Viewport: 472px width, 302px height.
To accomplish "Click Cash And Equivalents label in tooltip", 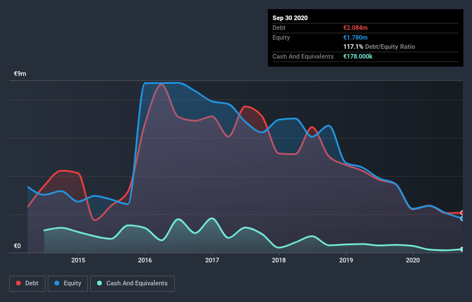I will (303, 56).
